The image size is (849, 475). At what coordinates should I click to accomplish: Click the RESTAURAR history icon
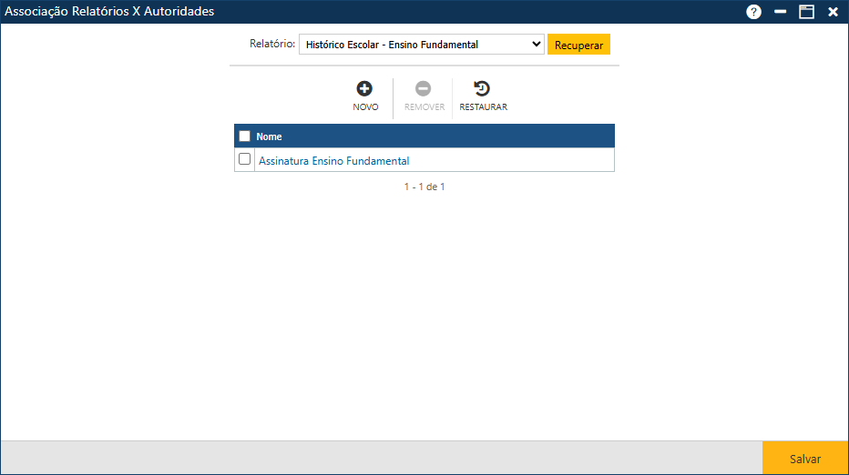(x=481, y=89)
